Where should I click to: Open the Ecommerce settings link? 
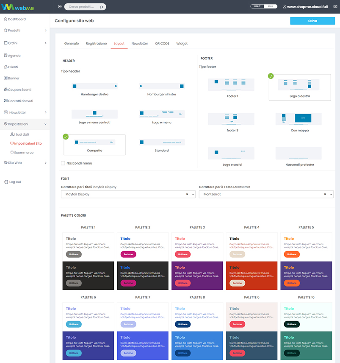click(x=24, y=153)
